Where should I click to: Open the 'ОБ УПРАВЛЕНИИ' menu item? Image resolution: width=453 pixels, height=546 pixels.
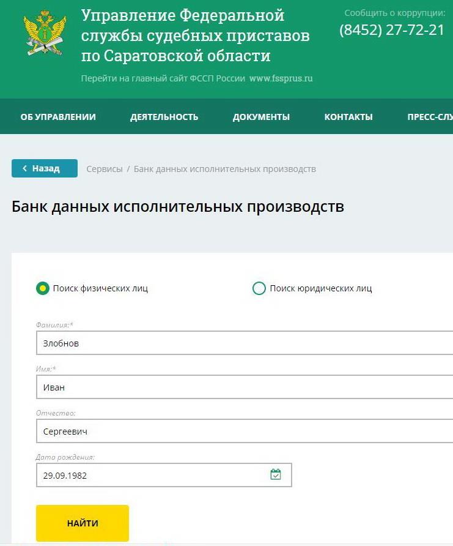pos(58,117)
